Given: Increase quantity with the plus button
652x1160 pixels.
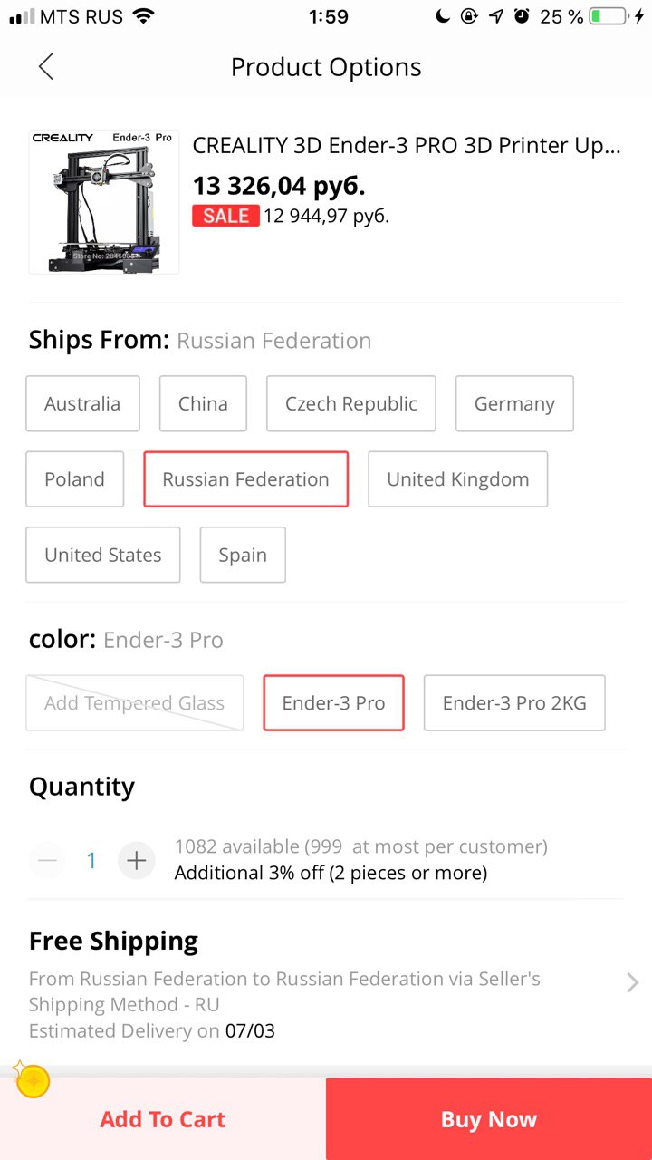Looking at the screenshot, I should click(137, 860).
